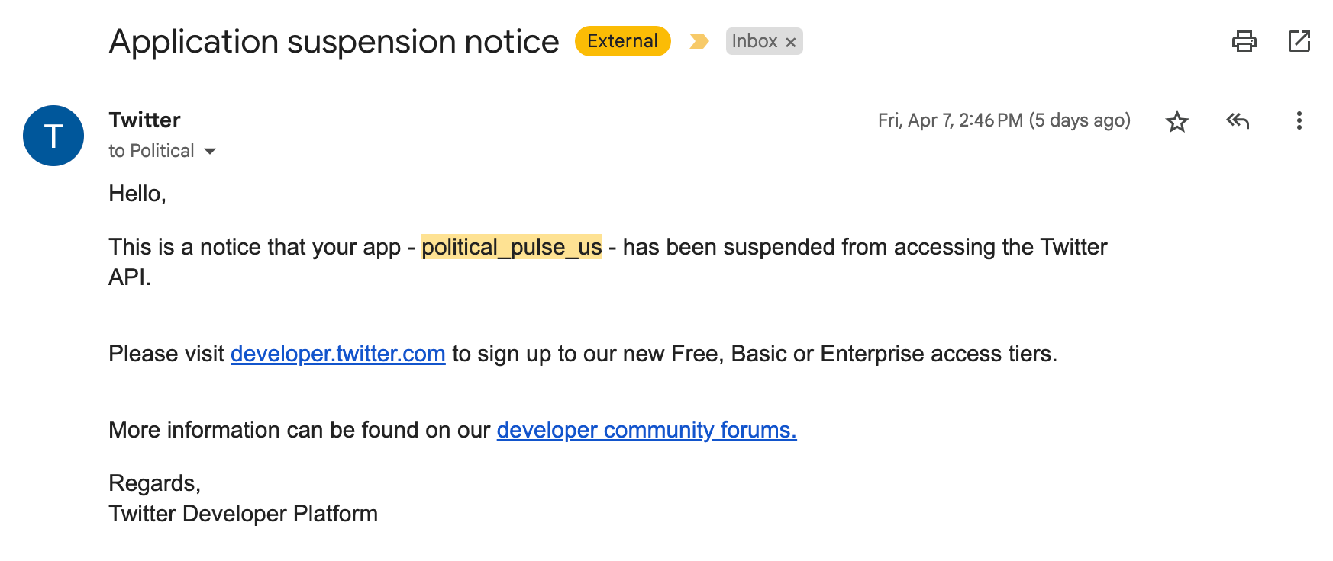Print this email with the printer icon
Image resolution: width=1333 pixels, height=561 pixels.
[x=1244, y=41]
